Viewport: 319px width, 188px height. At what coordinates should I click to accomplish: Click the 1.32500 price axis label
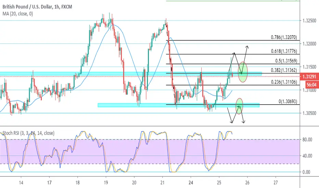point(309,21)
